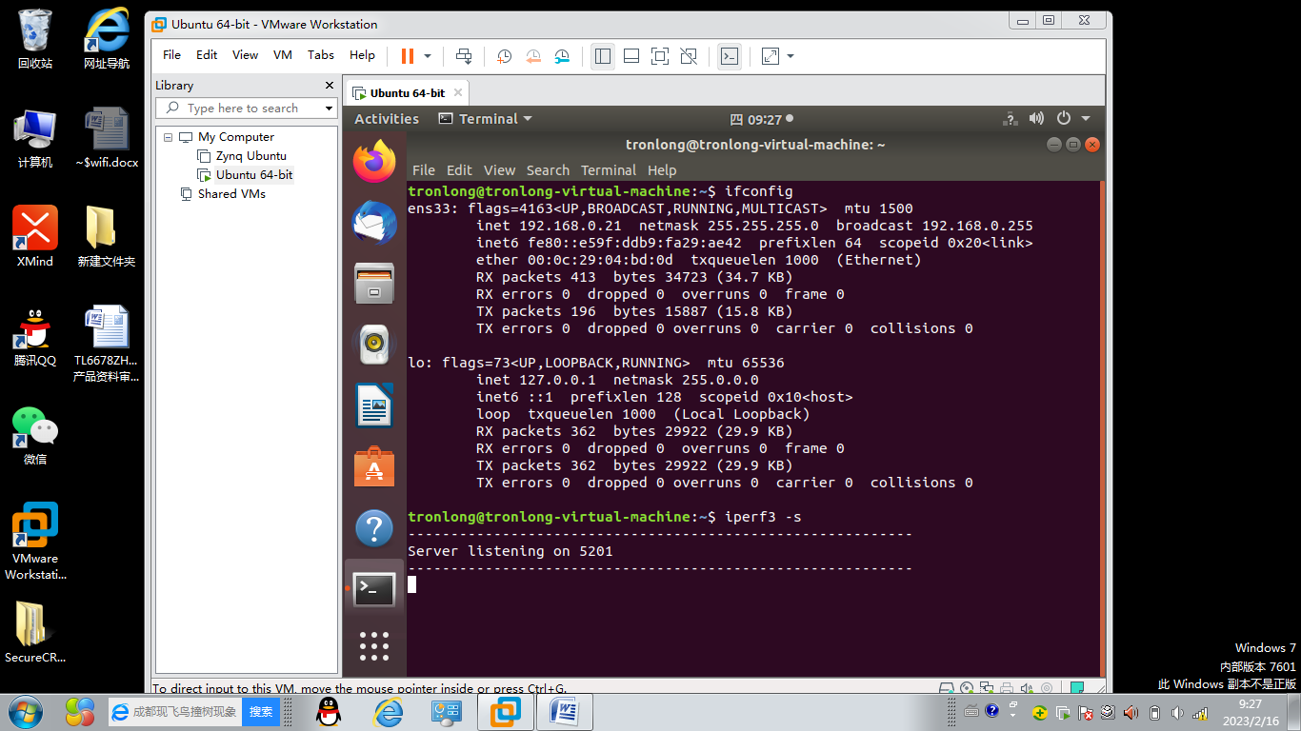The width and height of the screenshot is (1301, 731).
Task: Open the terminal window's View menu
Action: (x=499, y=170)
